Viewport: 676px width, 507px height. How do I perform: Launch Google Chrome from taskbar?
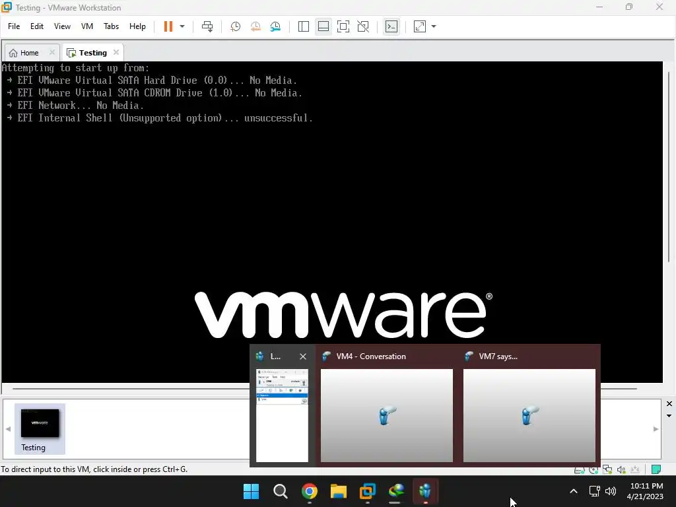(310, 491)
